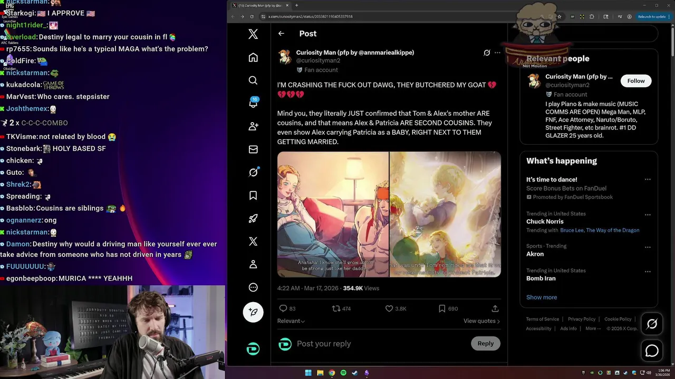675x379 pixels.
Task: Open Chuck Norris trending topic
Action: pyautogui.click(x=545, y=222)
